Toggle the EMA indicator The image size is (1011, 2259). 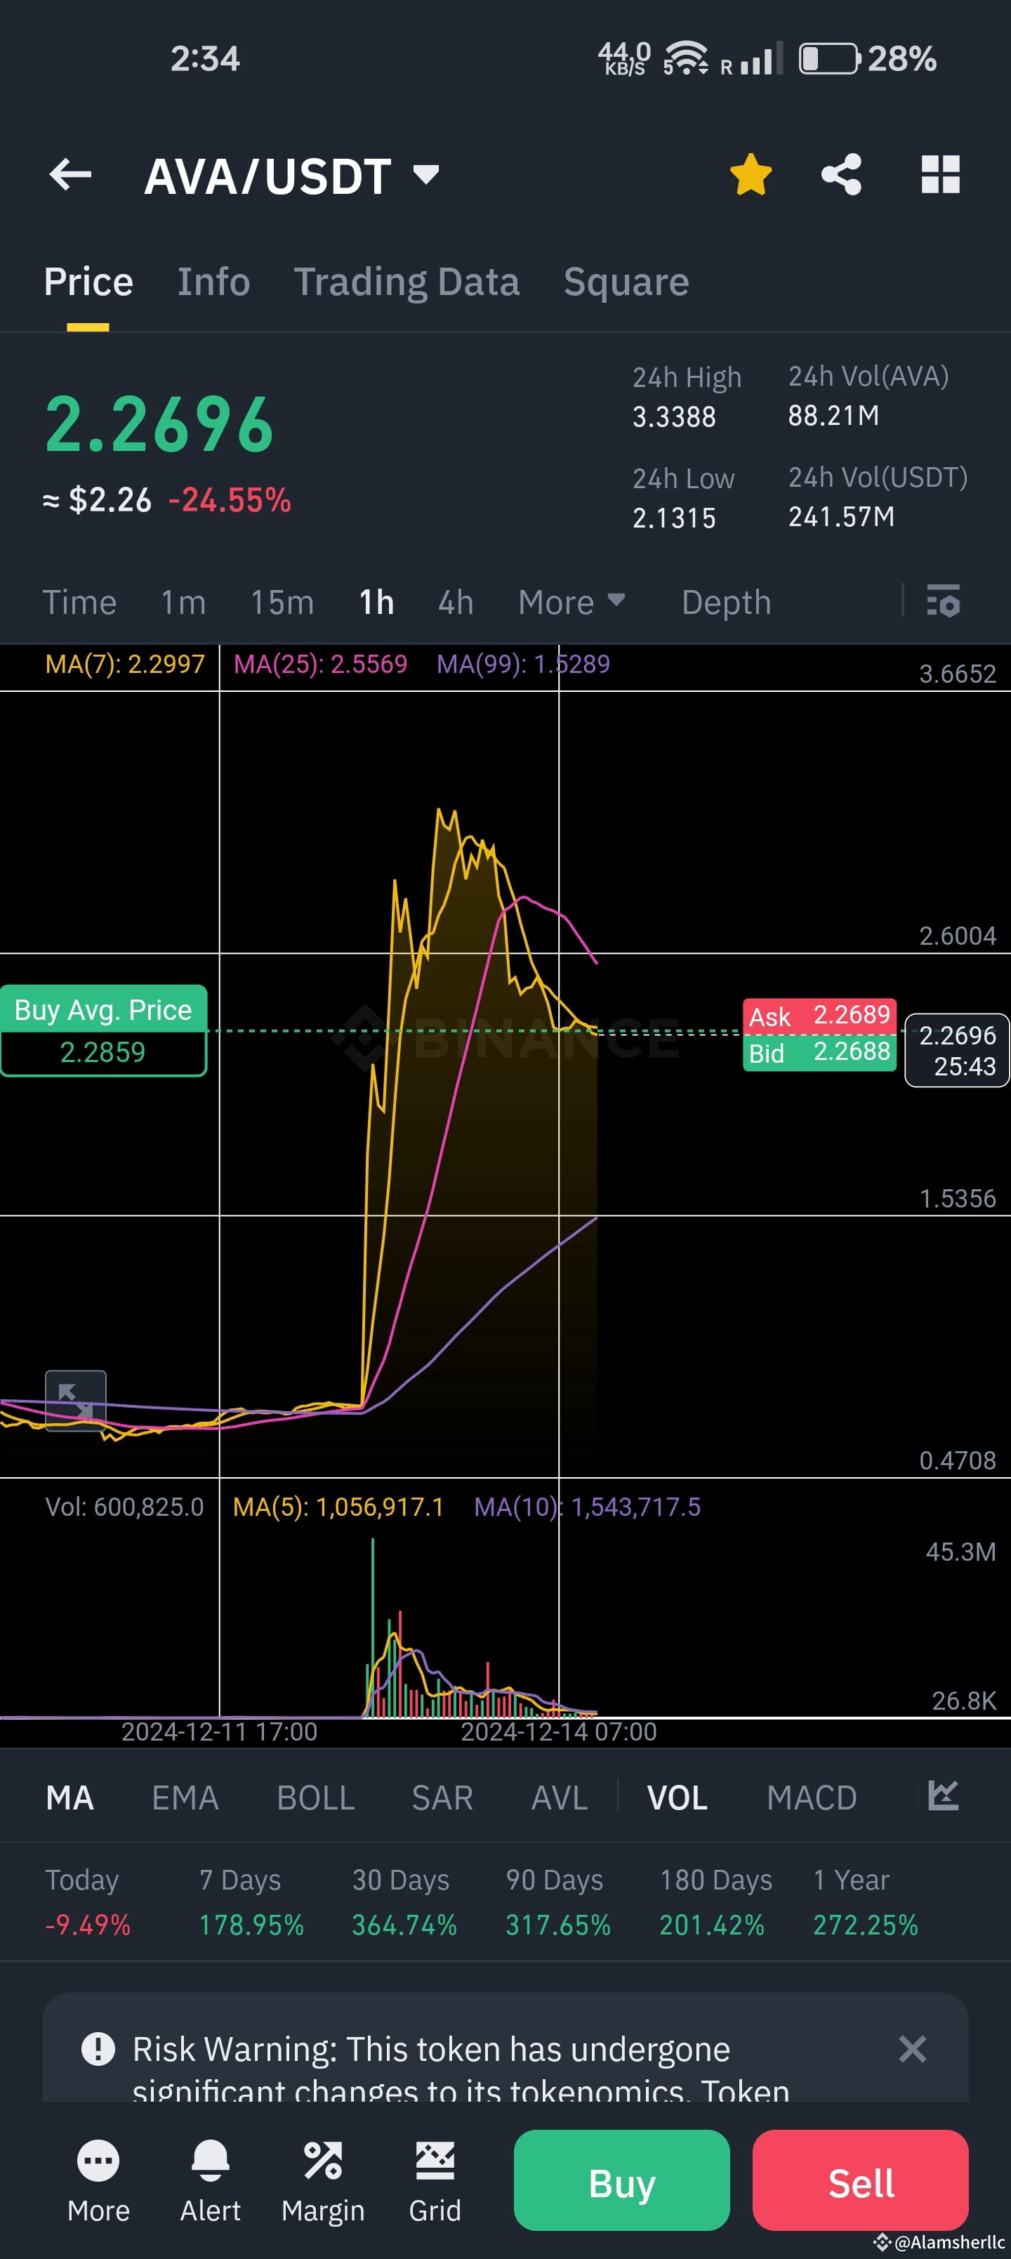pos(185,1798)
